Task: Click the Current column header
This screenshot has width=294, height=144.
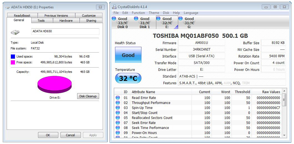Action: coord(202,92)
